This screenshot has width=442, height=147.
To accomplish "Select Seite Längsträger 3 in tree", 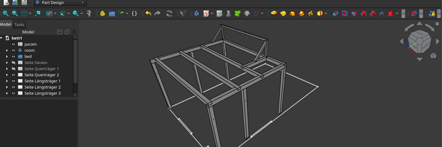I will tap(42, 93).
